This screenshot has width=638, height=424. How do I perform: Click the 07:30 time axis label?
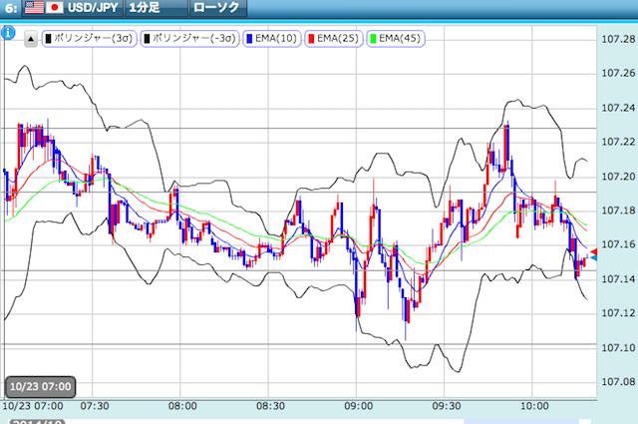click(95, 406)
